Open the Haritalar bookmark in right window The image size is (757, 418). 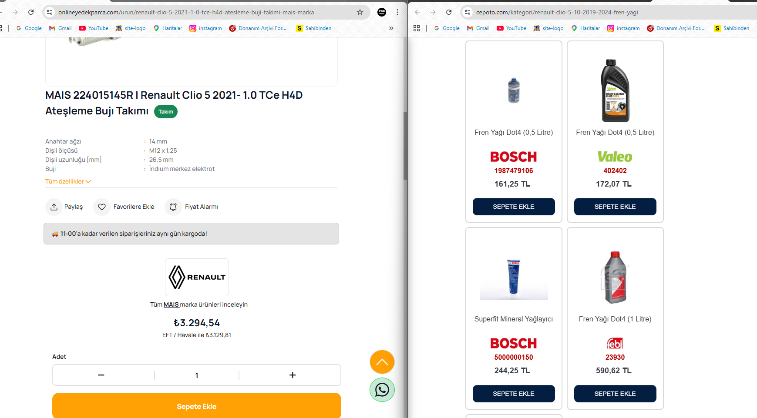point(585,28)
